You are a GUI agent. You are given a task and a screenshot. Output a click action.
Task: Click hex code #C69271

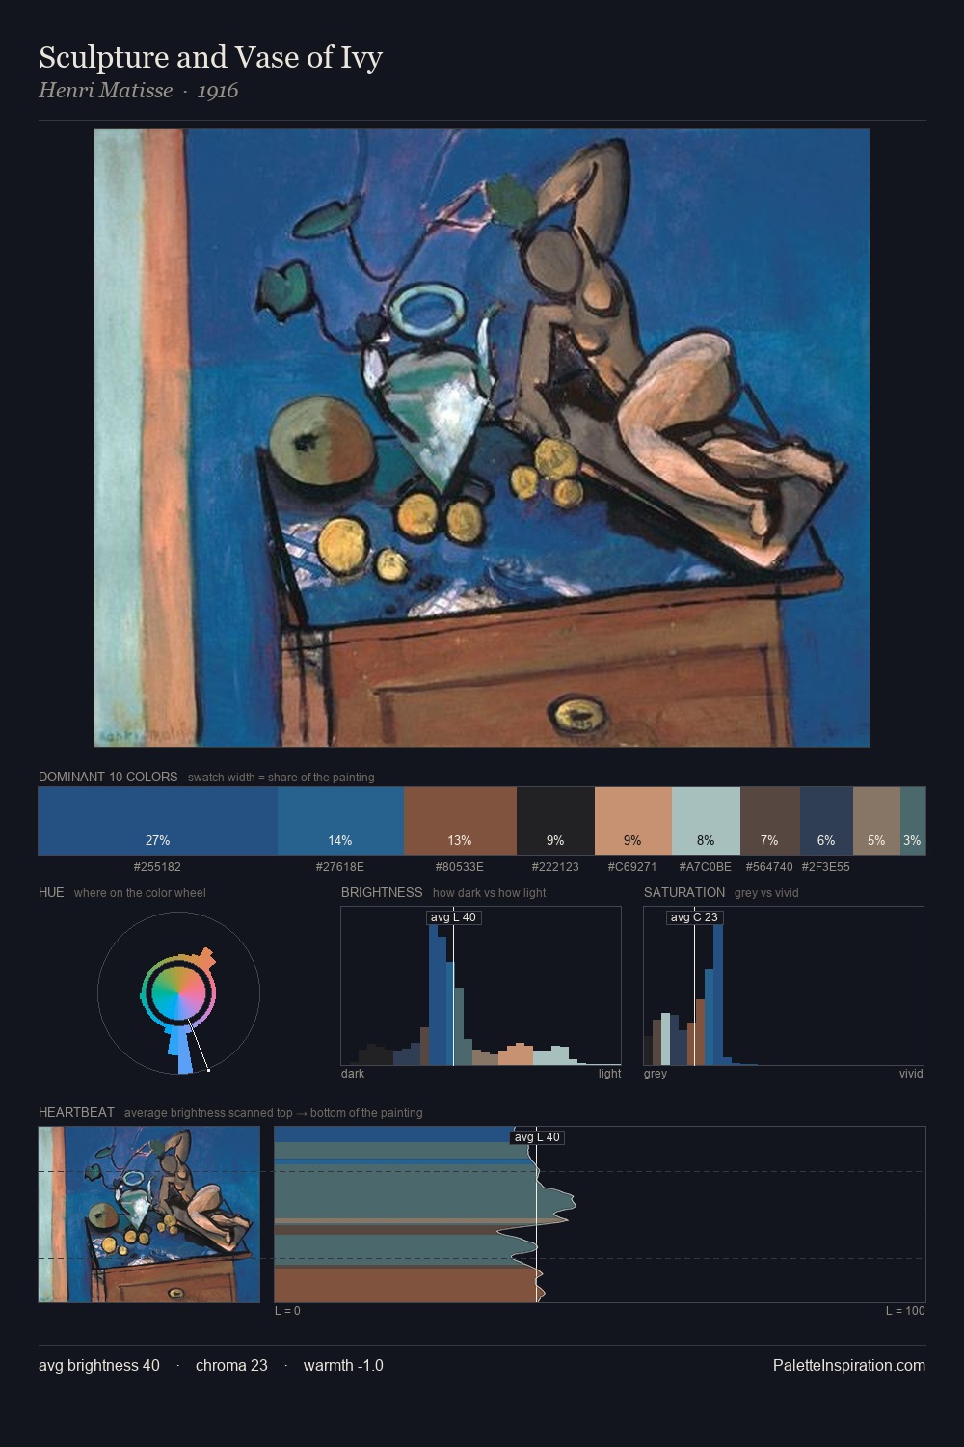[632, 867]
